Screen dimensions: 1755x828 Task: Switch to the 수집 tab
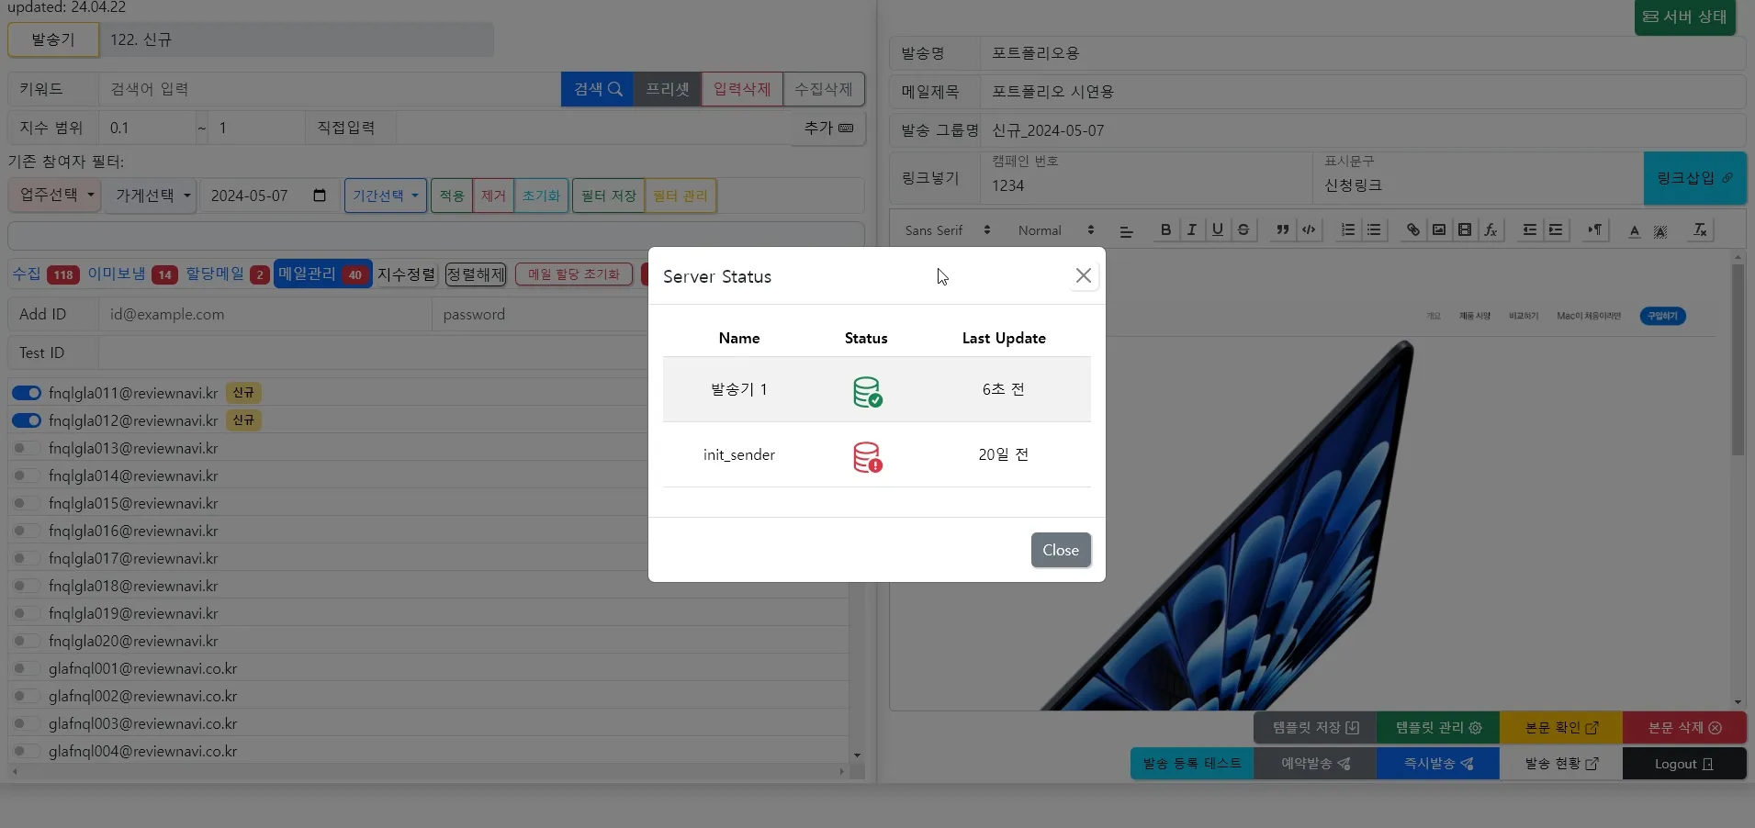[46, 274]
